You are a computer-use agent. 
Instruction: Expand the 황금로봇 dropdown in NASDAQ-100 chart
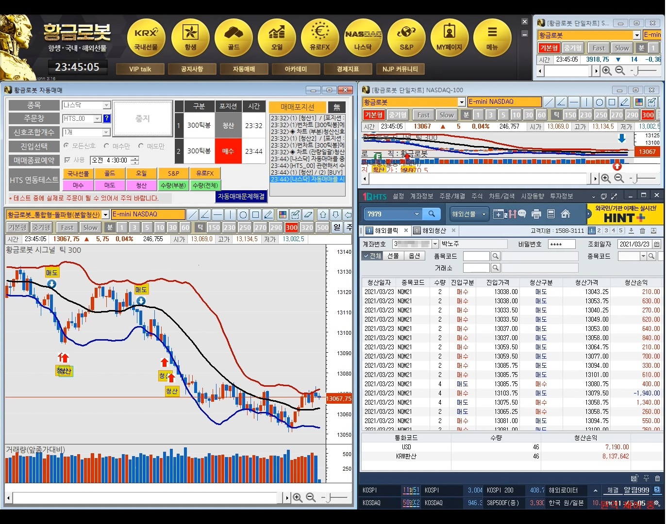pyautogui.click(x=462, y=102)
